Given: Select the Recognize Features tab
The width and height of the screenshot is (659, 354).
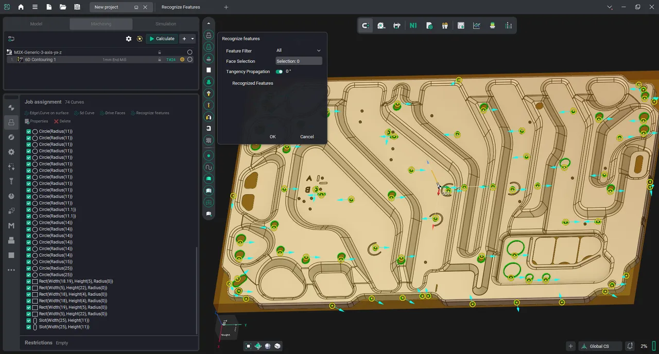Looking at the screenshot, I should click(181, 7).
